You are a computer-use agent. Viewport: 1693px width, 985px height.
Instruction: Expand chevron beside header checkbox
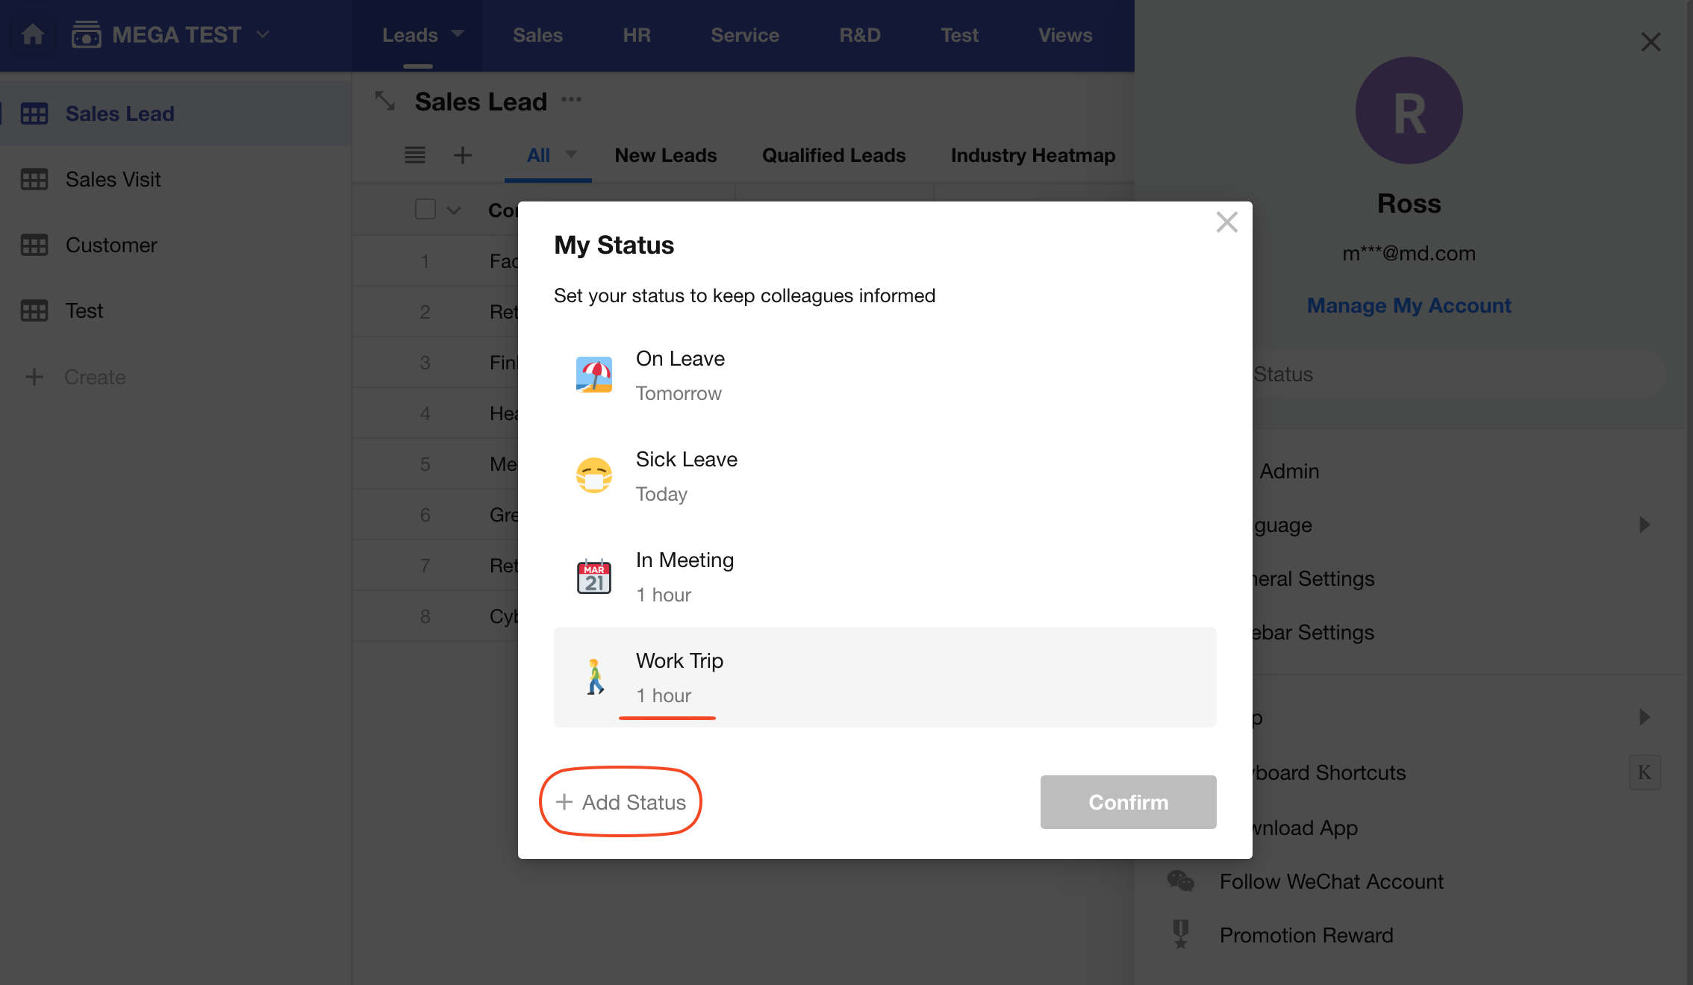[x=453, y=210]
